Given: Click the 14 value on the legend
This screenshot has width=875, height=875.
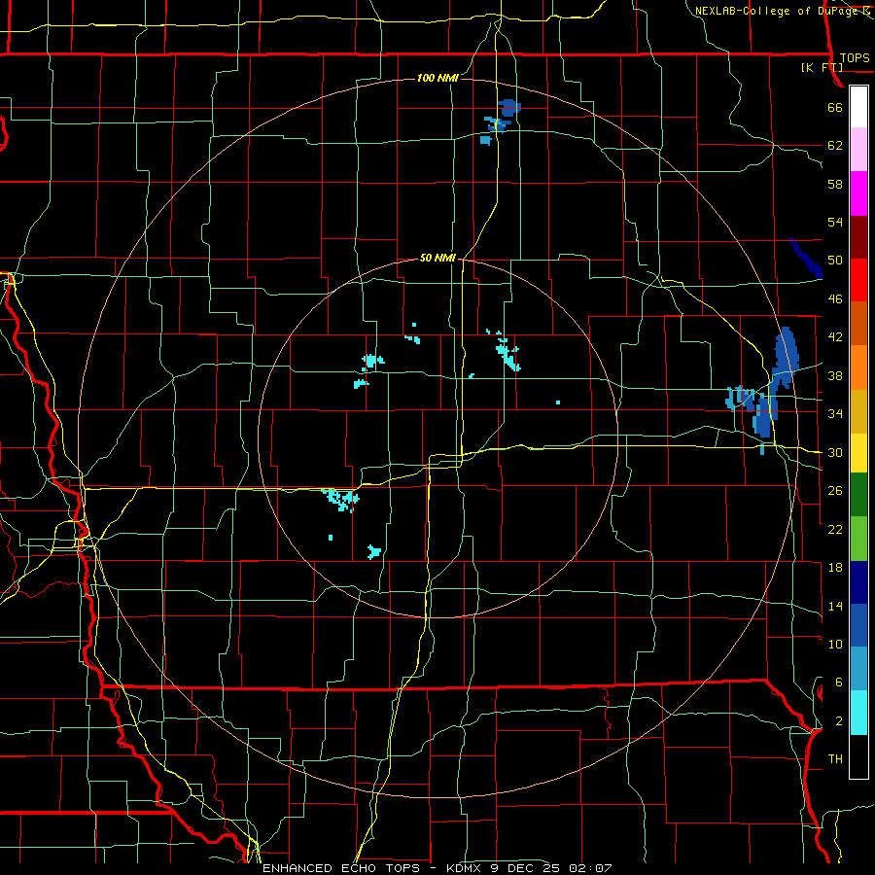Looking at the screenshot, I should coord(835,606).
